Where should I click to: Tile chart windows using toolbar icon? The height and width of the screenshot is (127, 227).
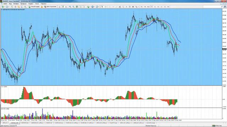(x=77, y=7)
